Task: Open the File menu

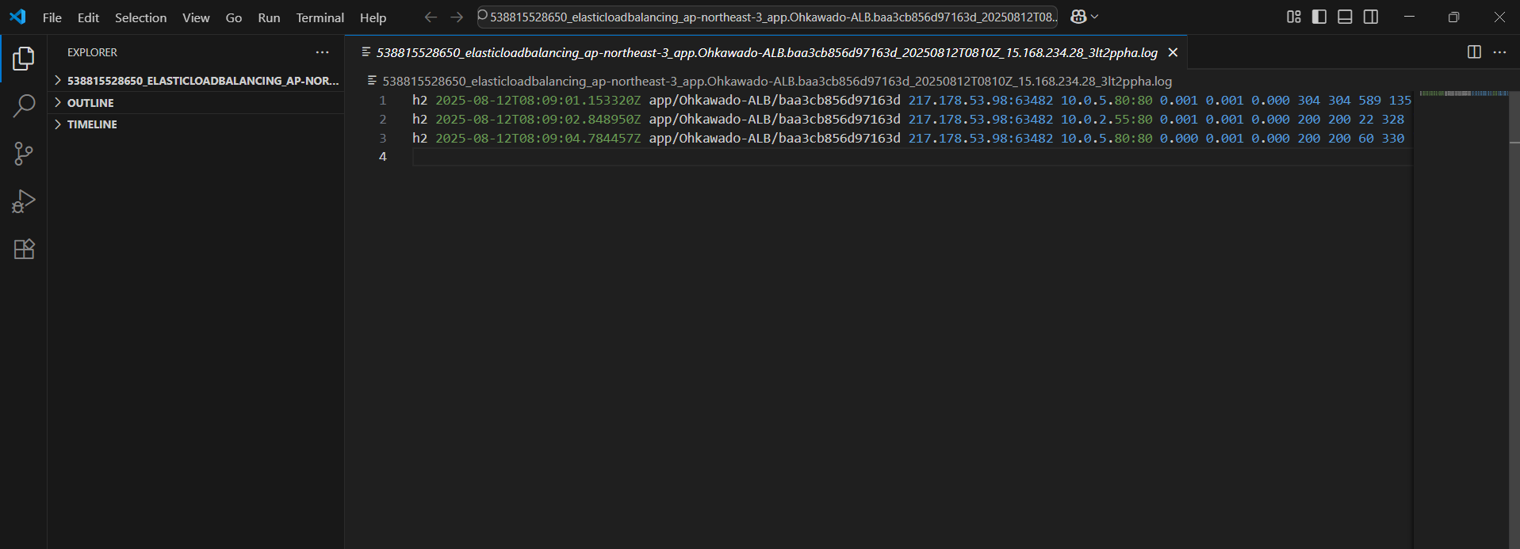Action: (x=52, y=17)
